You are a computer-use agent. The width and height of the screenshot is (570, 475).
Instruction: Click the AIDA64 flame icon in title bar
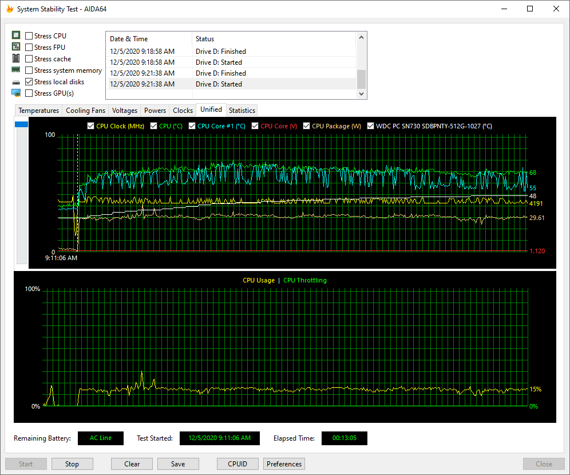coord(9,9)
